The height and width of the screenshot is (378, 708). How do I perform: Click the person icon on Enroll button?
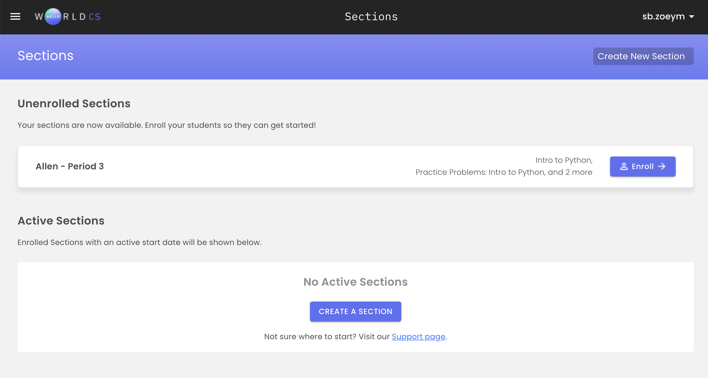click(624, 166)
